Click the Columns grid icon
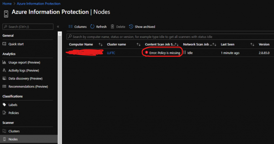Screen dimensions: 274x144 (x=71, y=26)
